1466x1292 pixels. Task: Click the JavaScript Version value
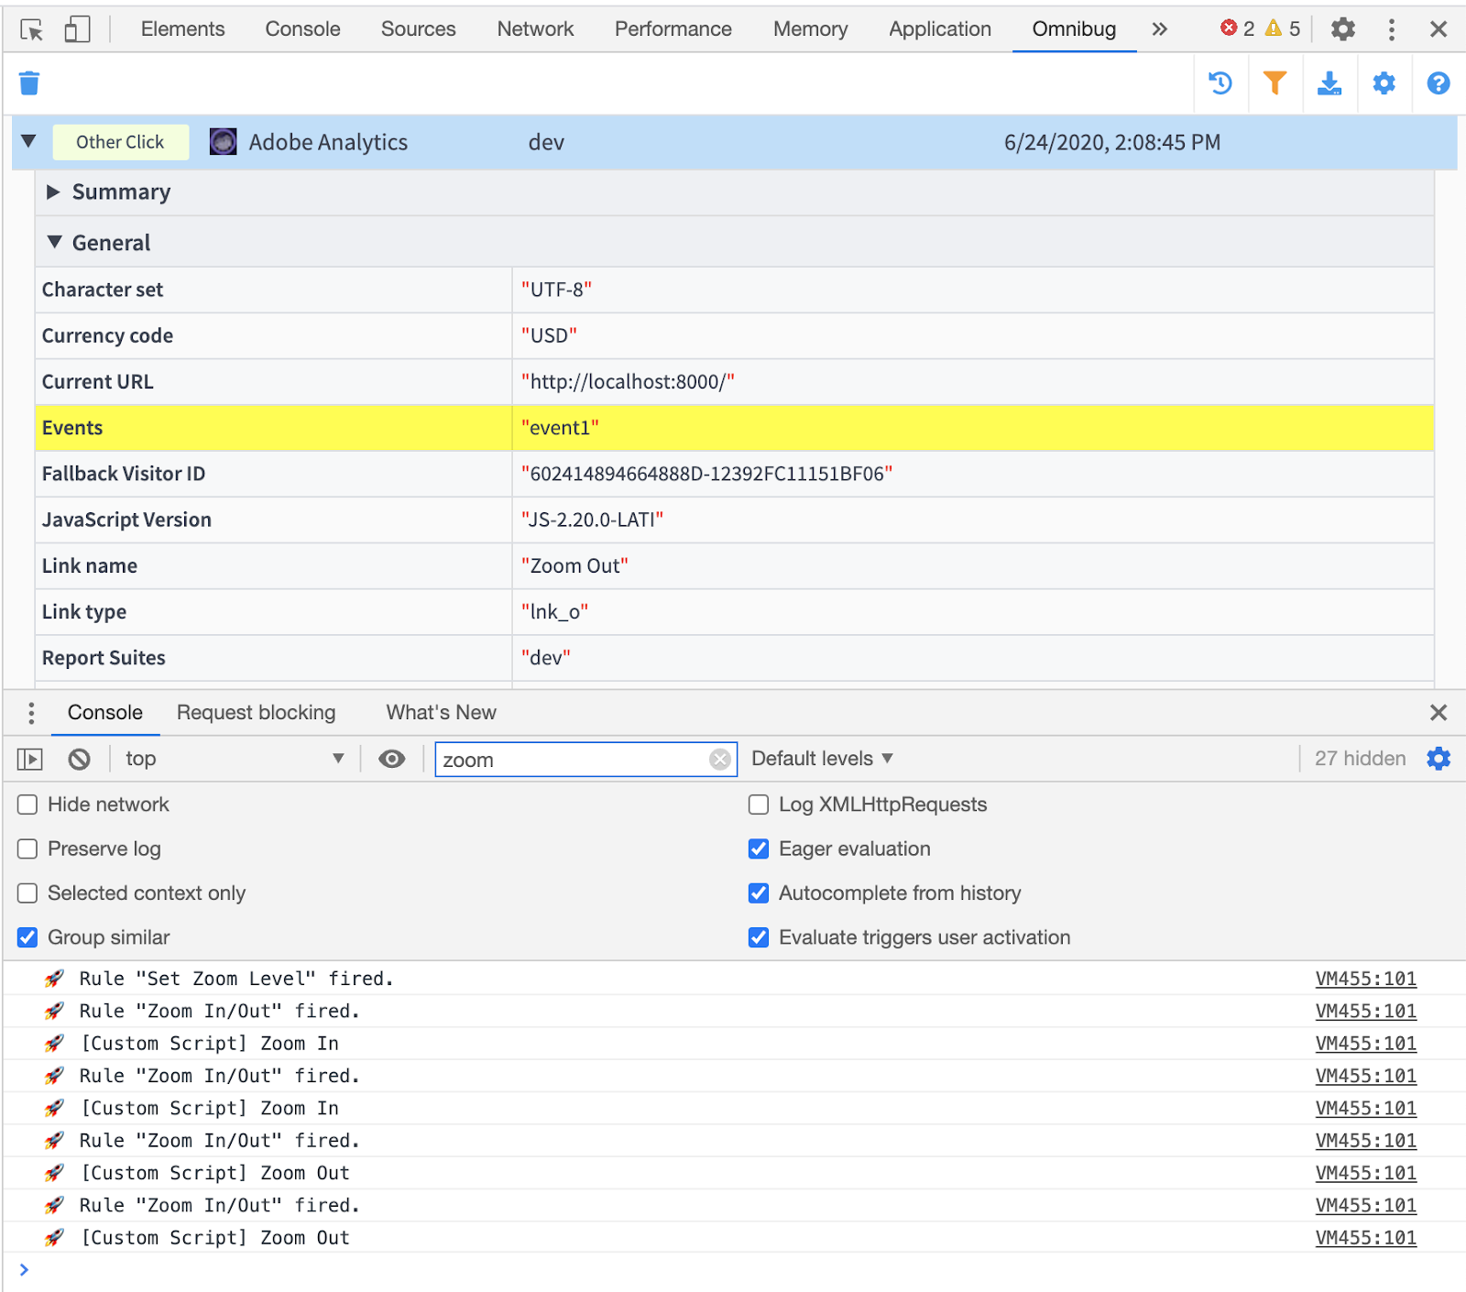tap(592, 520)
